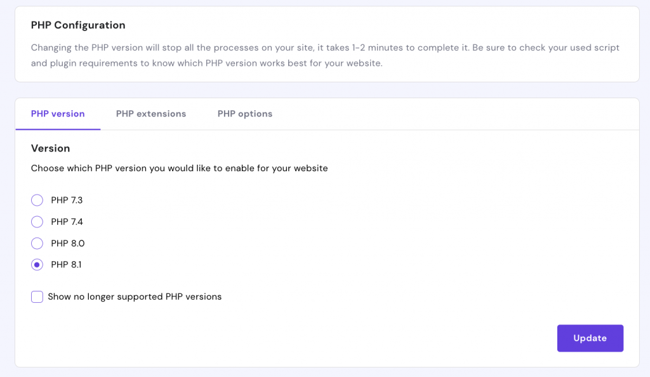The image size is (650, 377).
Task: Return to the PHP version tab
Action: (x=58, y=113)
